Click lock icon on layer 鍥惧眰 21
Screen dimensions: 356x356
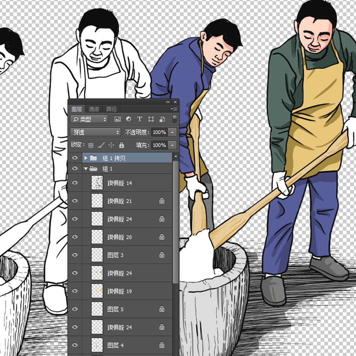(x=162, y=201)
